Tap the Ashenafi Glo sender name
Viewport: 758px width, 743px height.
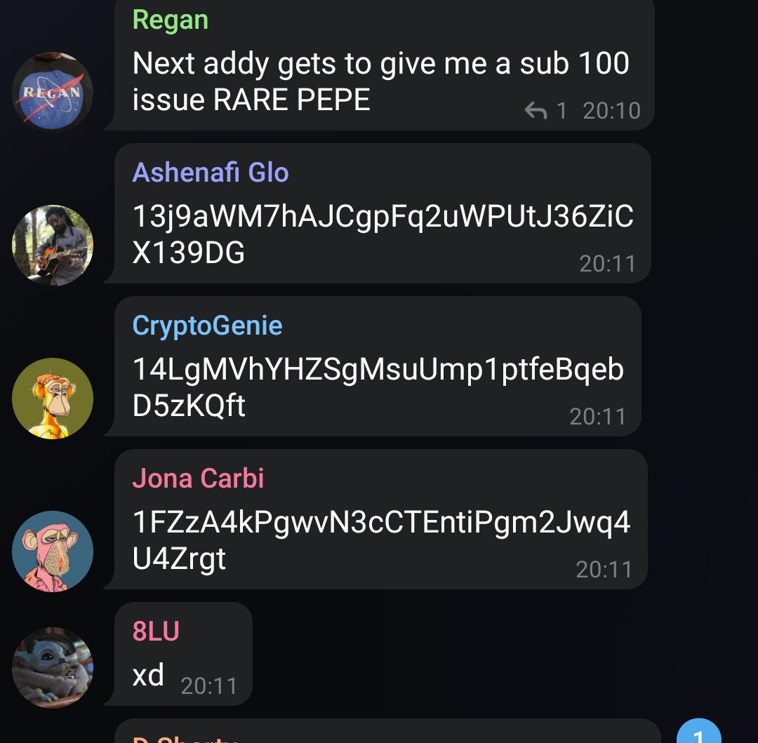coord(211,173)
